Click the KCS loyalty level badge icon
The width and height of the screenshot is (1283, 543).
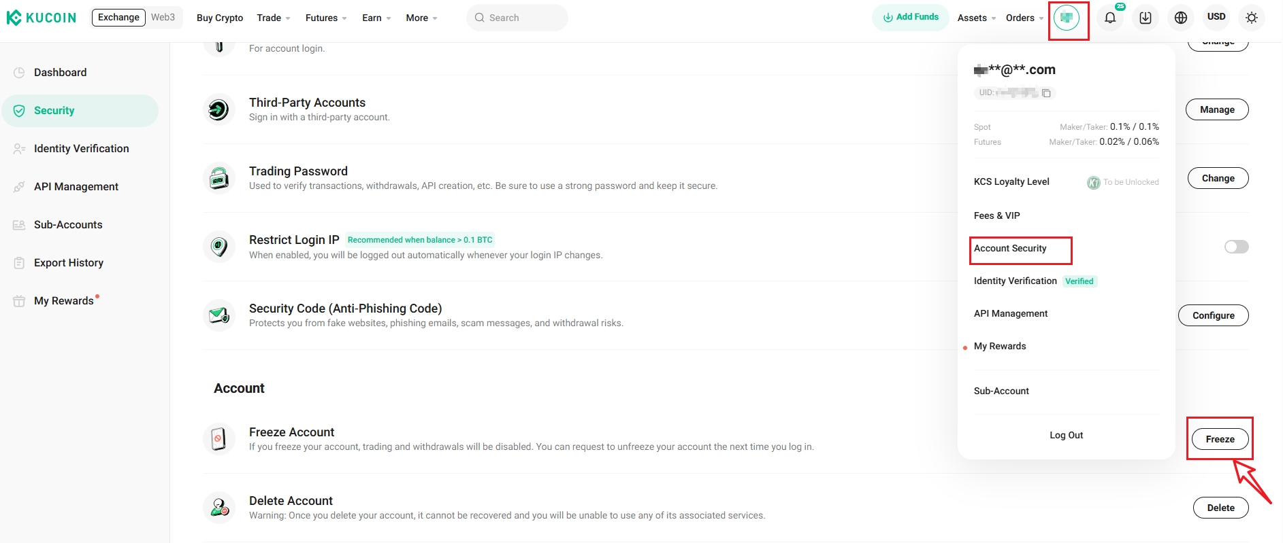pos(1094,182)
